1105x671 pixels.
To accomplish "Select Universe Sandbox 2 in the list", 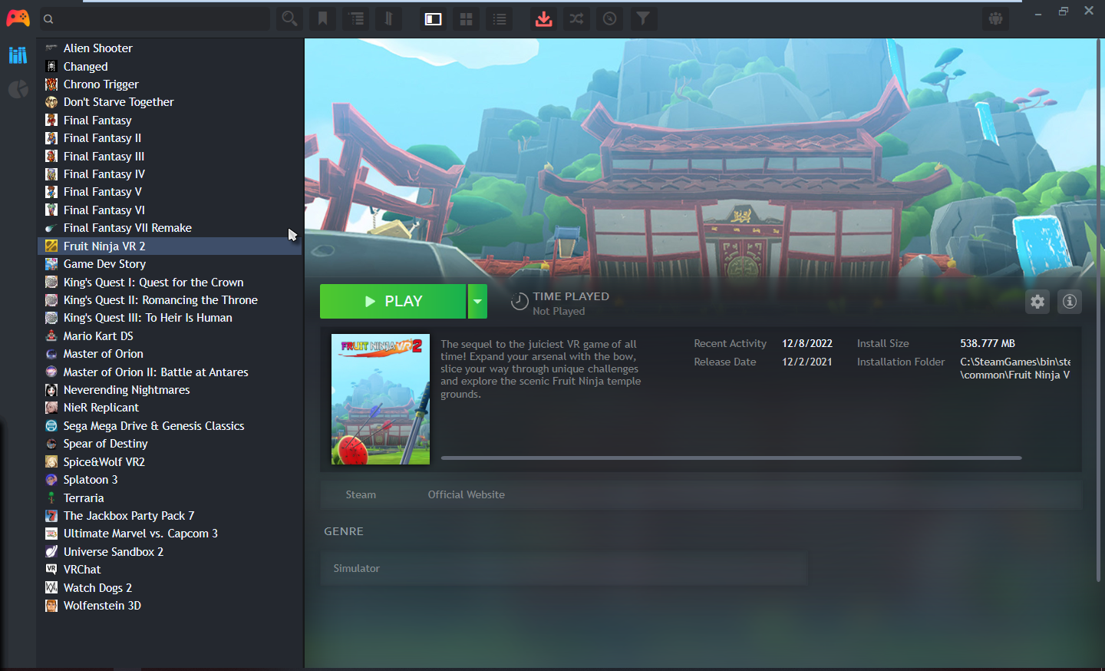I will pyautogui.click(x=170, y=552).
